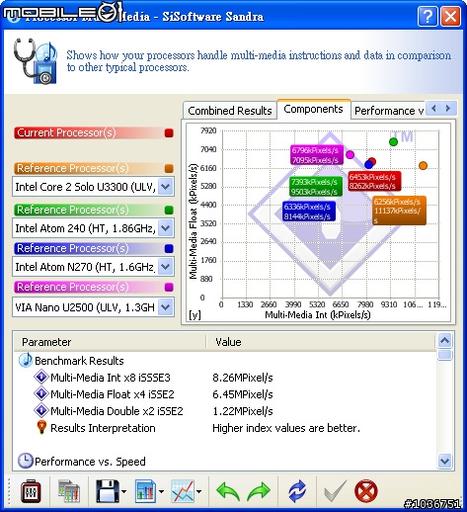Click the orange 6256kPixels/s chart label
Viewport: 467px width, 512px height.
tap(399, 211)
